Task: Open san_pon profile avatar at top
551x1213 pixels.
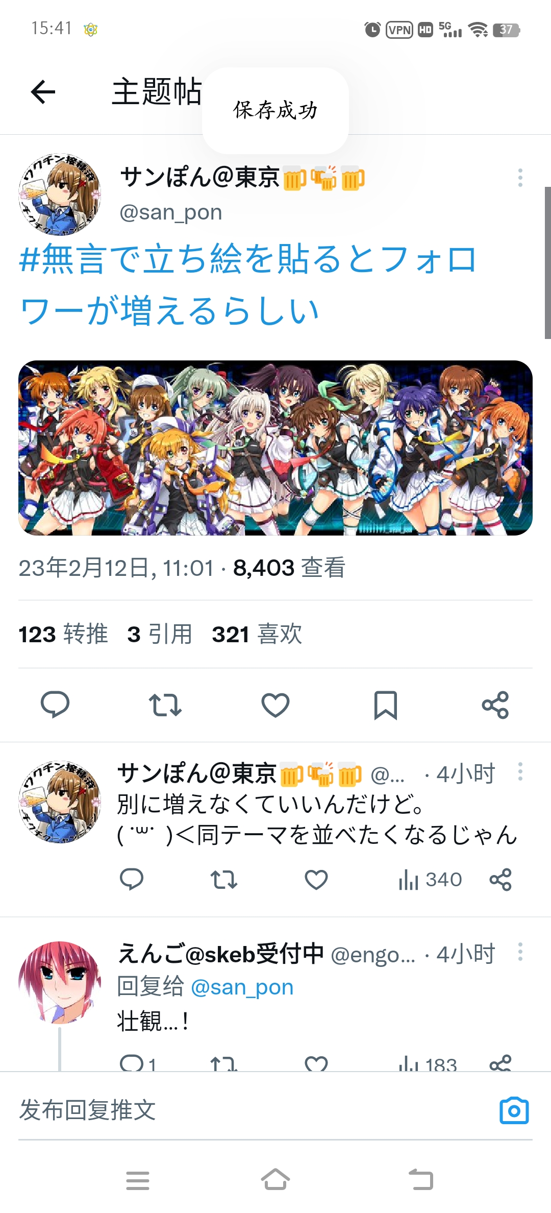Action: pos(60,195)
